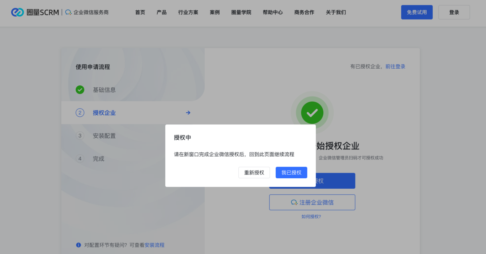Open the 如何授权? help link

point(311,217)
